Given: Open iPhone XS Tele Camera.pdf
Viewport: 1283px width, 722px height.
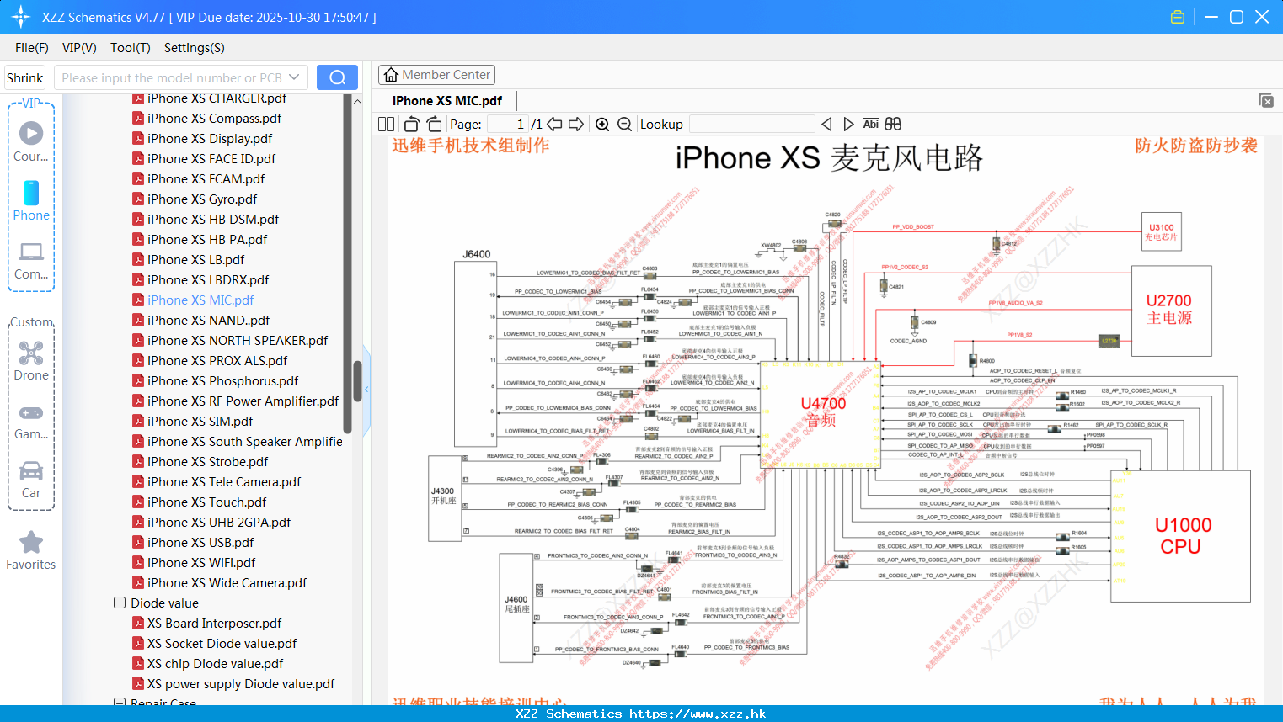Looking at the screenshot, I should pyautogui.click(x=224, y=482).
